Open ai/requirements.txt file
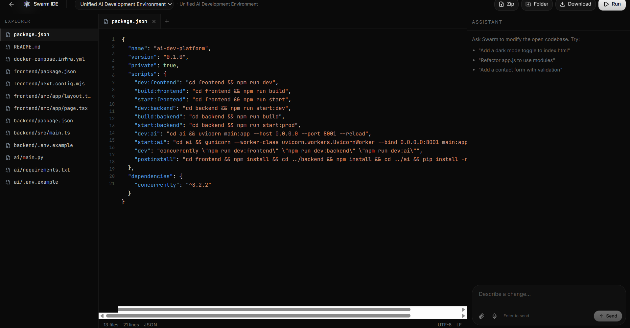The image size is (630, 328). pos(49,170)
